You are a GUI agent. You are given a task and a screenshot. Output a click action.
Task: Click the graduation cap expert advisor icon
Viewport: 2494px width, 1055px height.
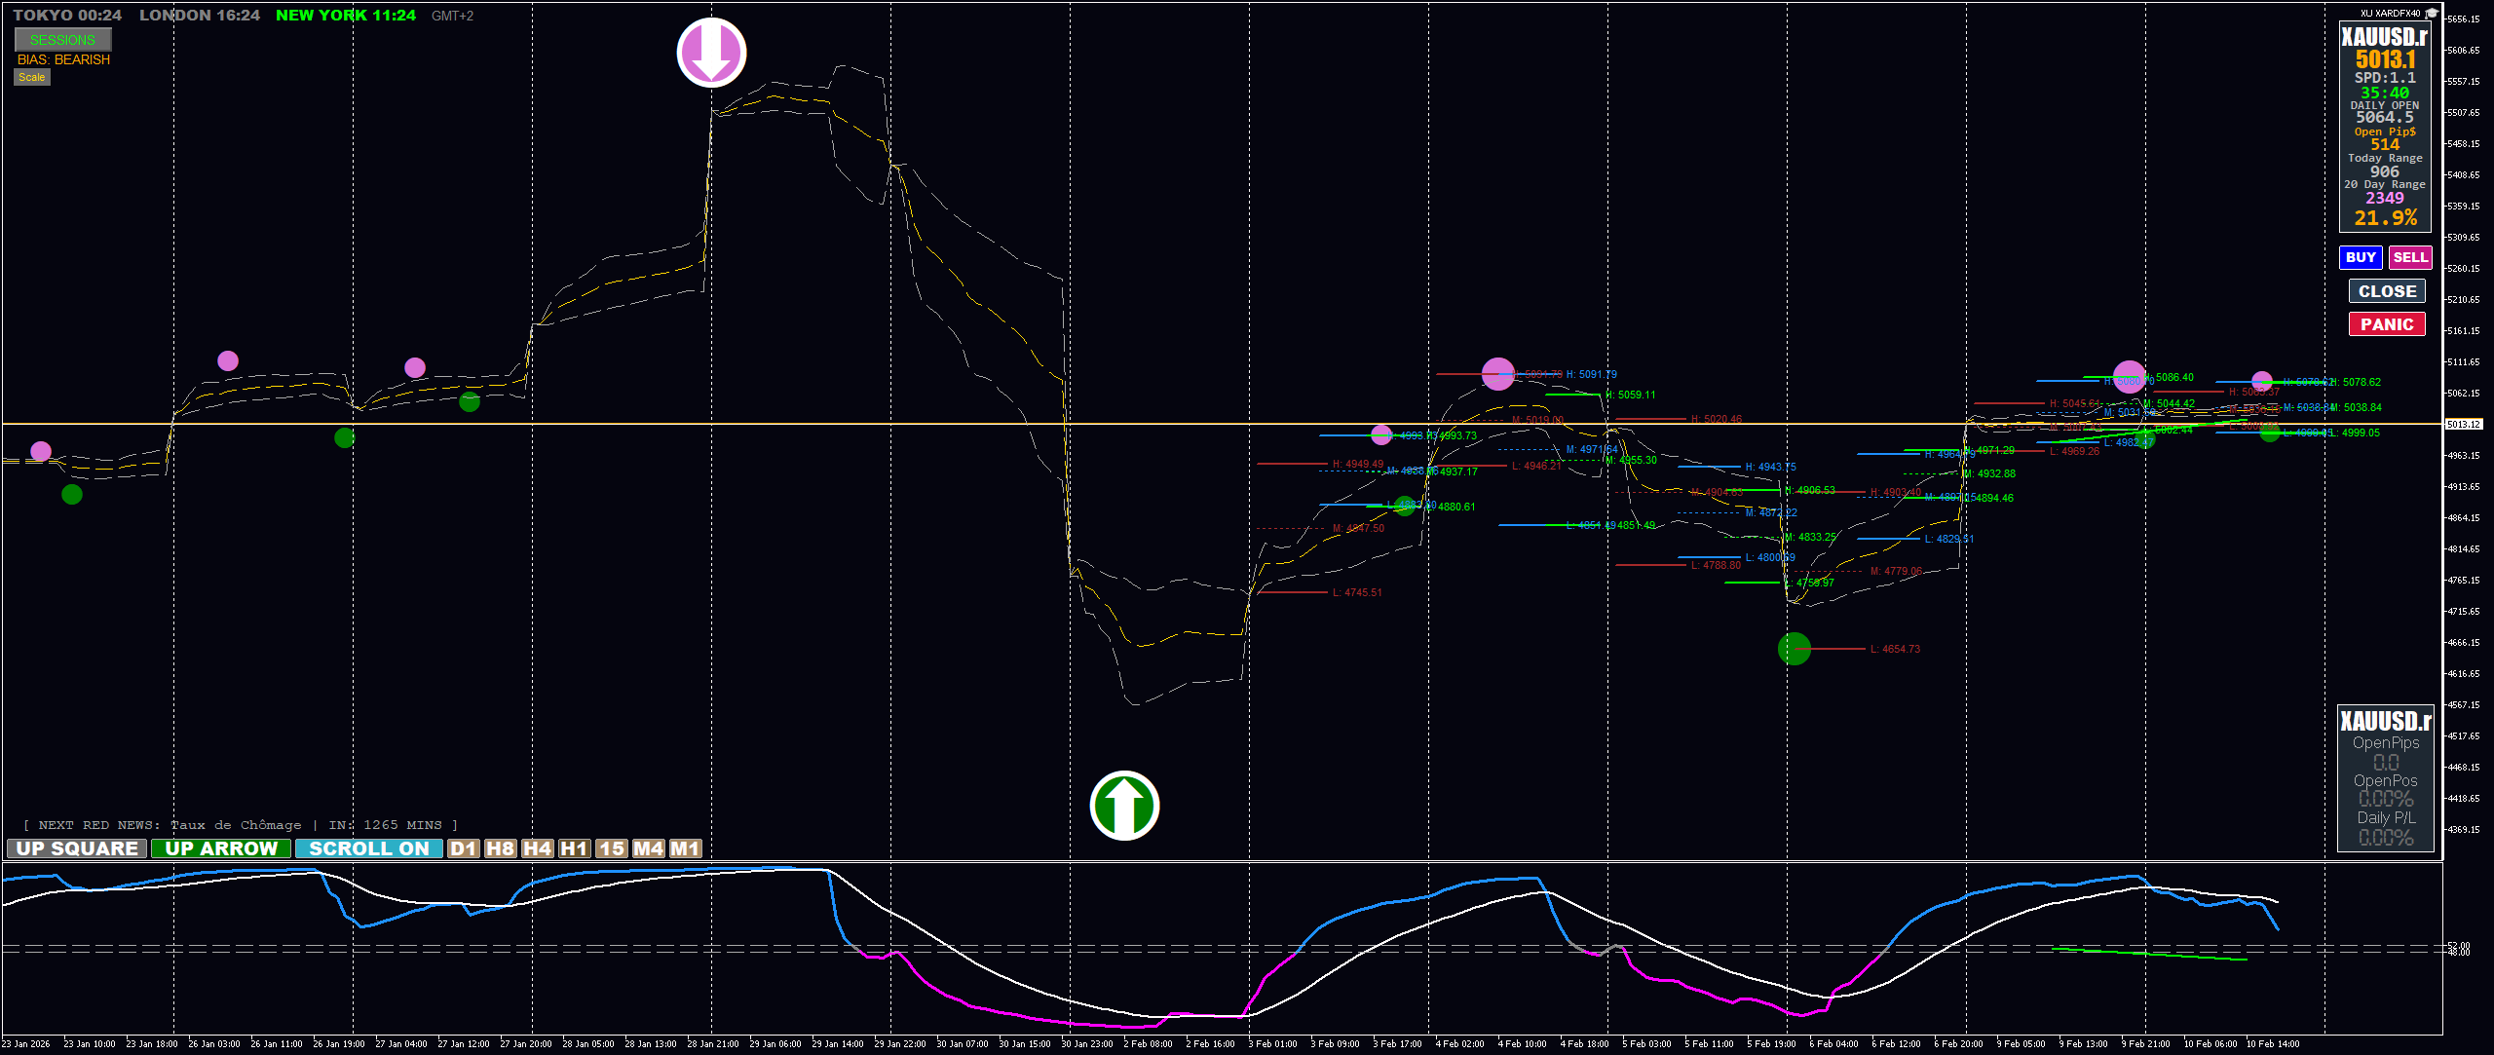pos(2432,13)
